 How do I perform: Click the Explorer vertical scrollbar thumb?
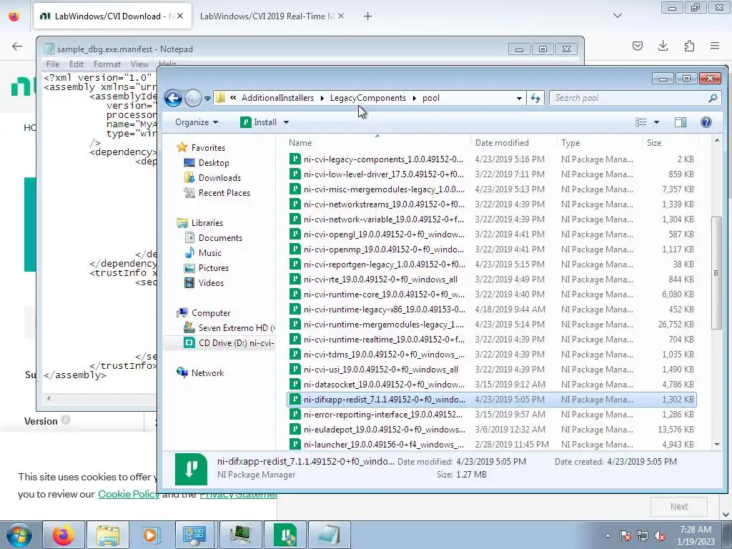pos(716,273)
